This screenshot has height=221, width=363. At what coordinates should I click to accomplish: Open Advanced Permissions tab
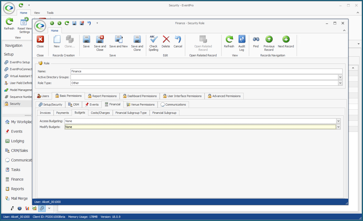pos(224,96)
